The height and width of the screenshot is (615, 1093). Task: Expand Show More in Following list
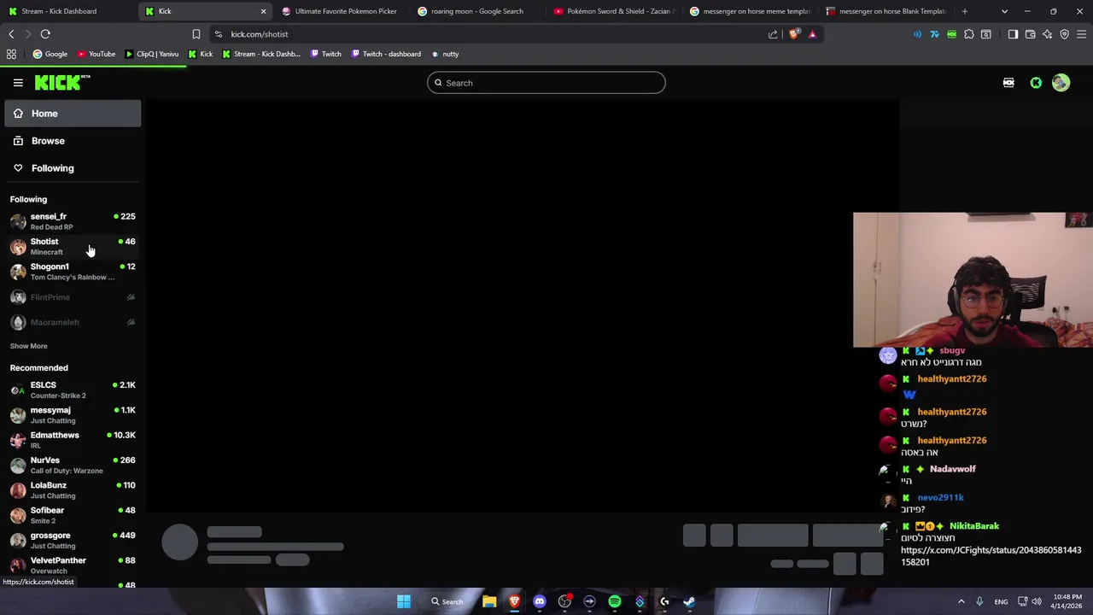pos(28,346)
